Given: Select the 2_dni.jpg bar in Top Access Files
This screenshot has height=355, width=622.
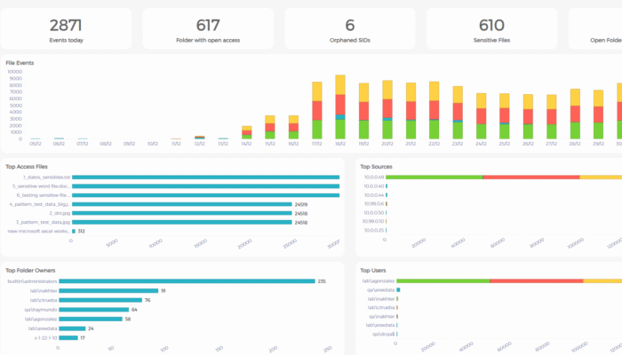Looking at the screenshot, I should (x=182, y=213).
